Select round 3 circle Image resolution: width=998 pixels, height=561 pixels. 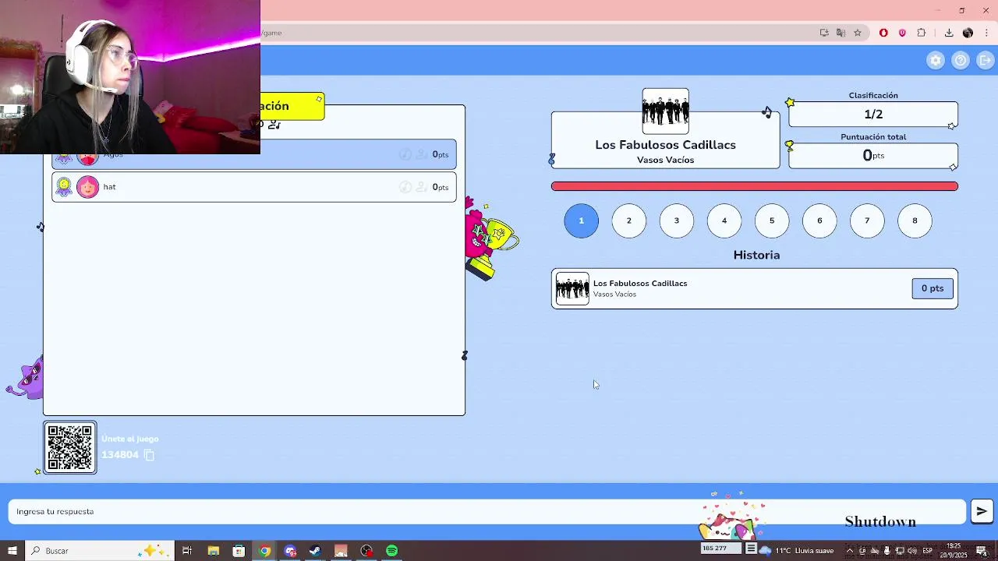(x=676, y=221)
